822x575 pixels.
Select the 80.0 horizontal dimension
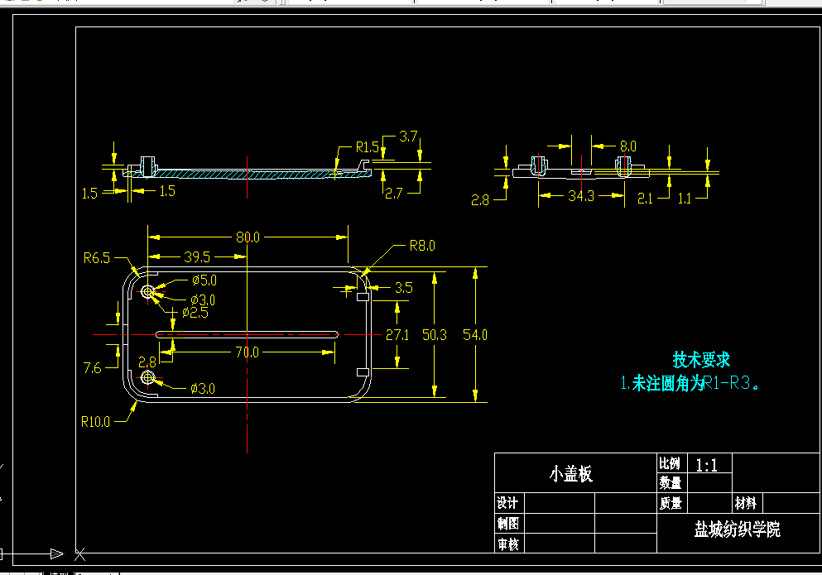click(x=246, y=236)
